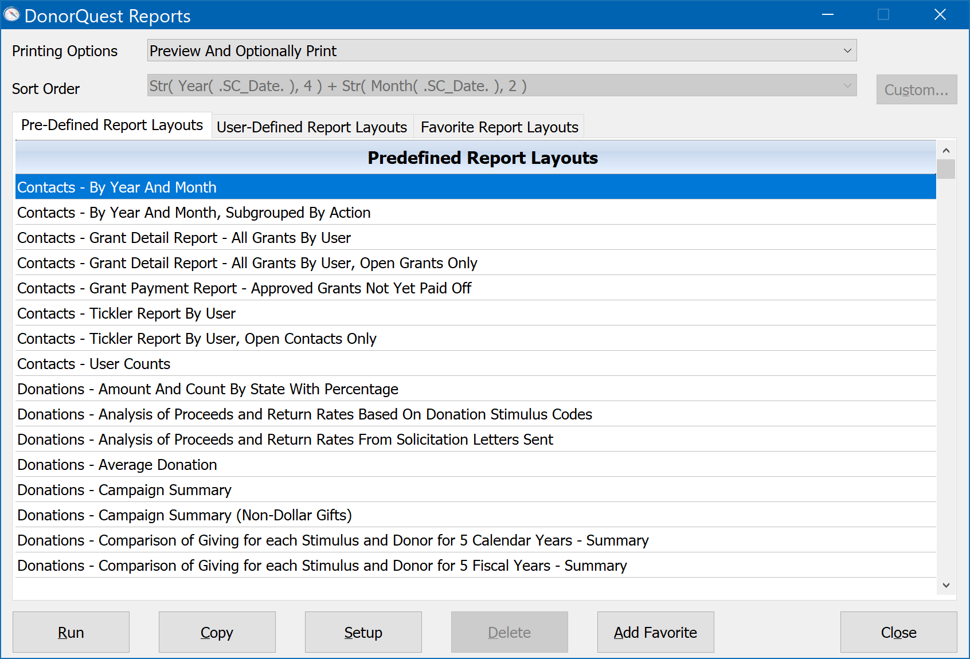Select Comparison of Giving for 5 Fiscal Years
Screen dimensions: 970x659
pyautogui.click(x=476, y=565)
